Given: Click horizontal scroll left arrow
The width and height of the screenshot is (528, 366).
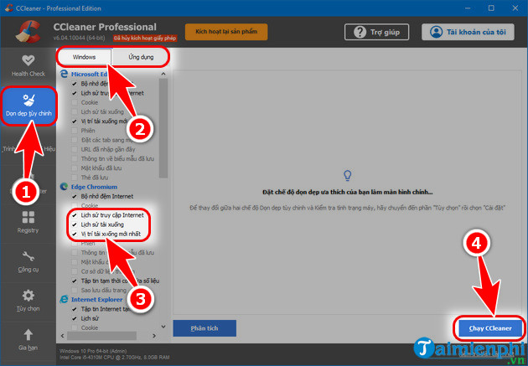Looking at the screenshot, I should point(62,335).
